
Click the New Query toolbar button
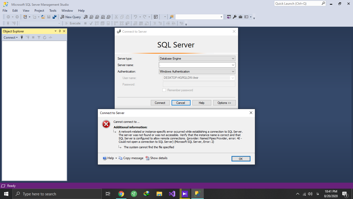(71, 17)
